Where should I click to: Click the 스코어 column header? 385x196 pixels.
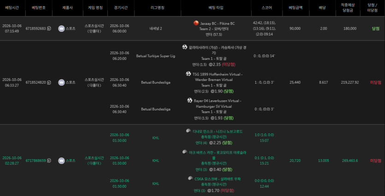click(267, 7)
